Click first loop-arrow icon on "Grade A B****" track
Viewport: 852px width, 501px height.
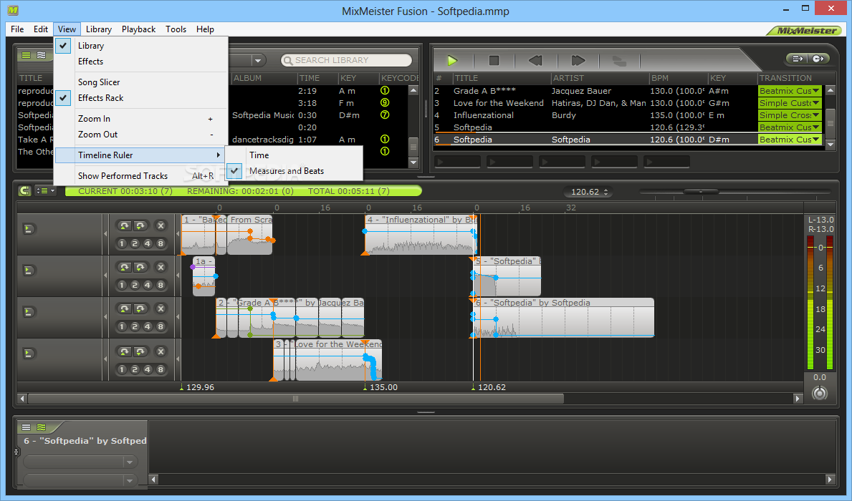pos(125,309)
